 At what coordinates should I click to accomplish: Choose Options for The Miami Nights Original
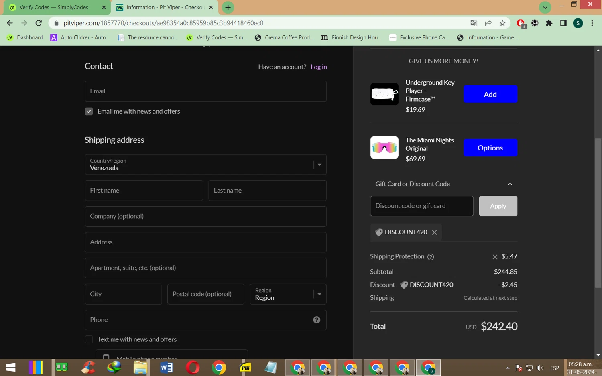[490, 148]
